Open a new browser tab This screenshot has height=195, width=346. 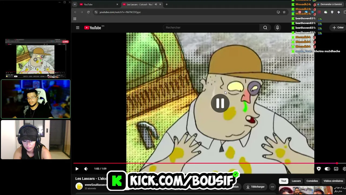(x=167, y=4)
